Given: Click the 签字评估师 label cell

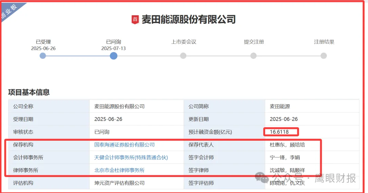Looking at the screenshot, I should [x=224, y=183].
